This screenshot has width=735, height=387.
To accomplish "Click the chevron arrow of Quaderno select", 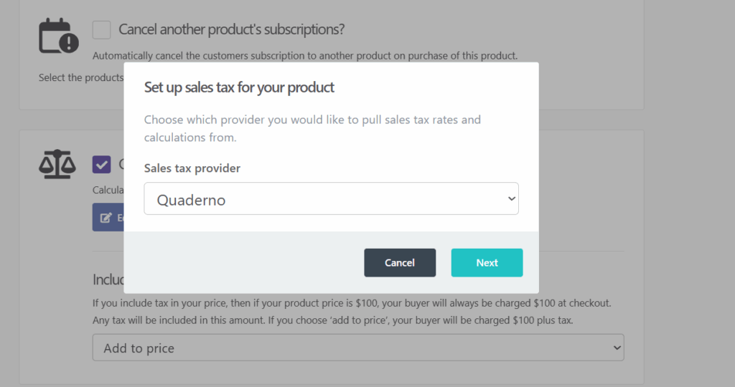I will 511,199.
